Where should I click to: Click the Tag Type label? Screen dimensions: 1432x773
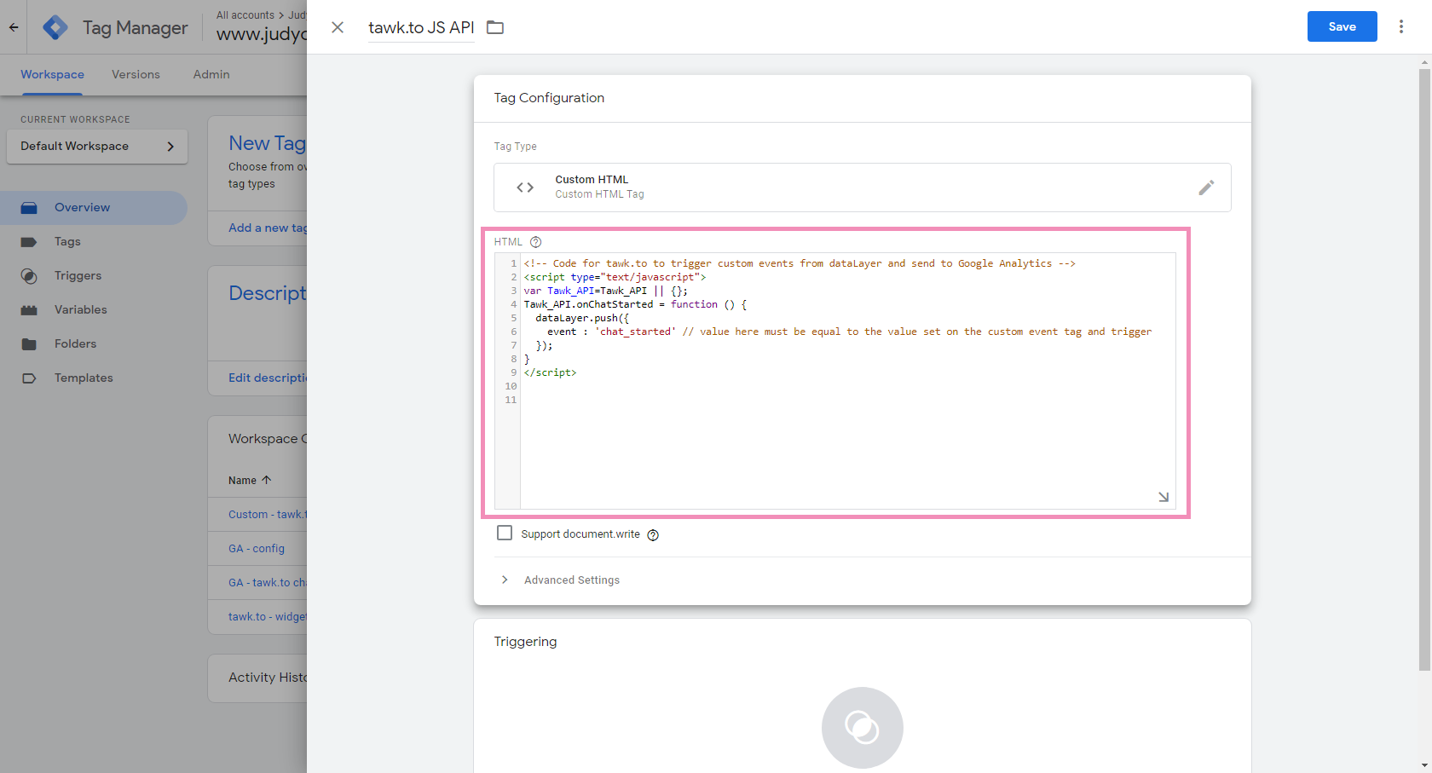coord(516,147)
